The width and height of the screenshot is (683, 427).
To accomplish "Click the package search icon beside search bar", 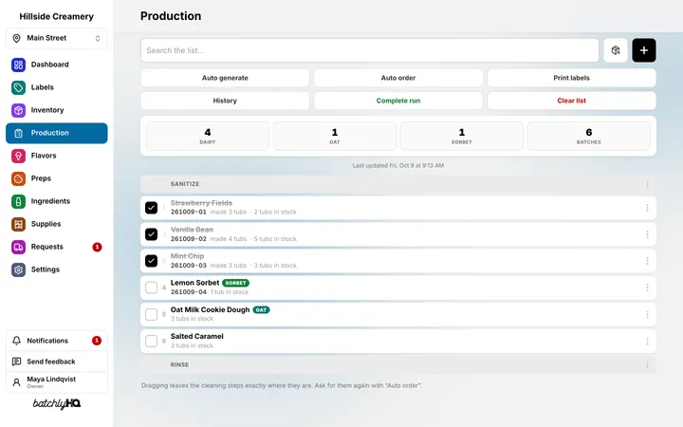I will pos(616,50).
